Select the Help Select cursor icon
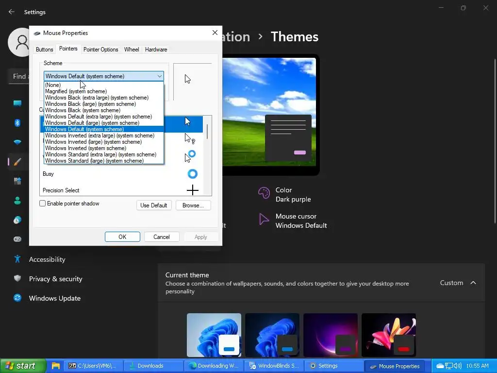Screen dimensions: 497x373 click(x=190, y=138)
